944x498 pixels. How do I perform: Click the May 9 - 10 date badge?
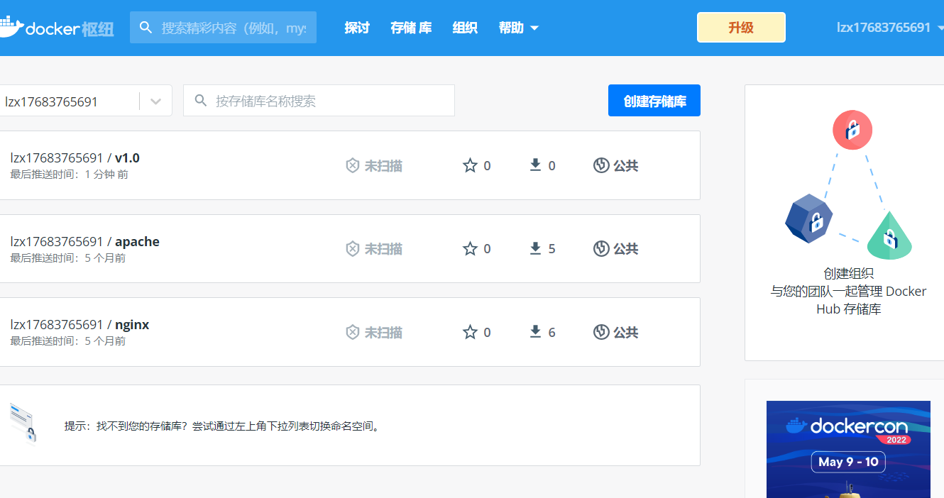(x=848, y=462)
